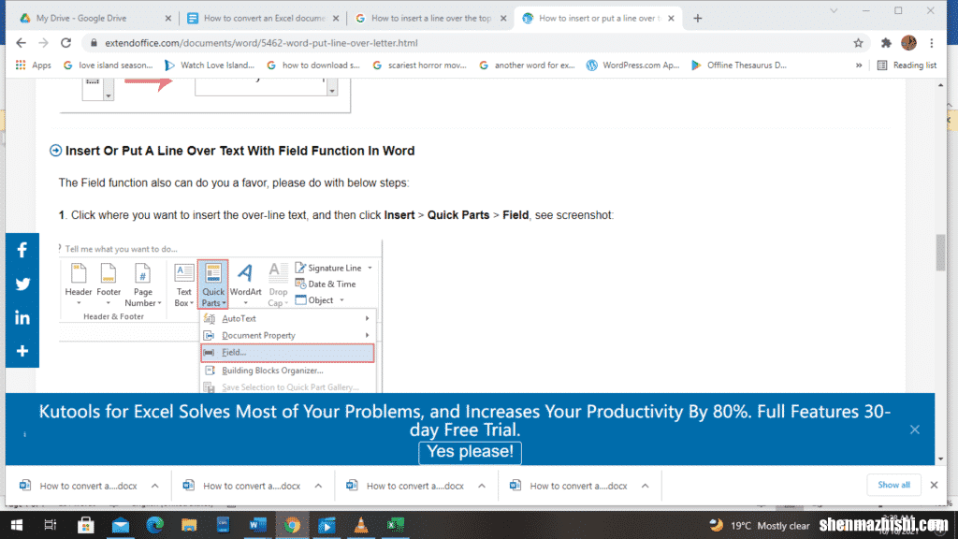Open the Reading list
The width and height of the screenshot is (958, 539).
tap(907, 65)
